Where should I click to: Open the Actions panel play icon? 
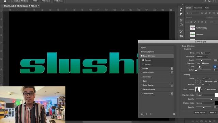(181, 14)
